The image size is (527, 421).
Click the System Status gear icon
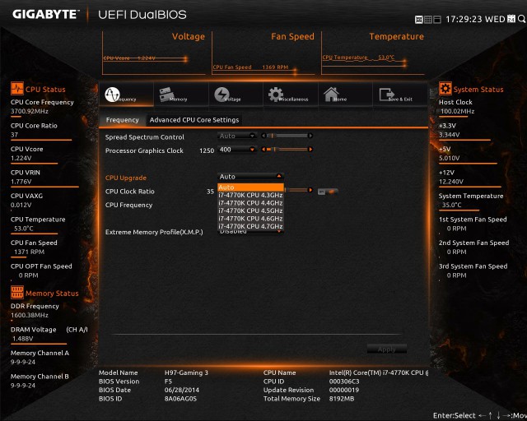point(445,89)
